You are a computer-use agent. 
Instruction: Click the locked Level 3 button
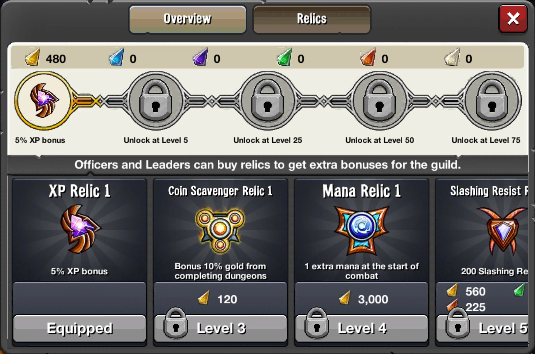click(x=220, y=329)
